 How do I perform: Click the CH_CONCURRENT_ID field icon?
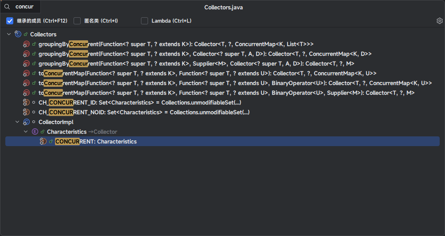coord(27,102)
